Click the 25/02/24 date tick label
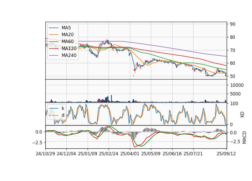Viewport: 252px width, 181px height. coord(109,154)
